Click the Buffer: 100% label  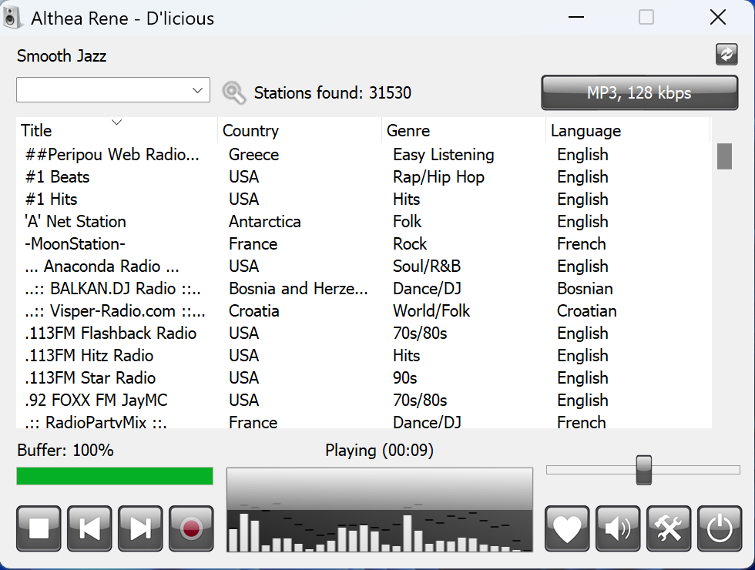[x=65, y=450]
